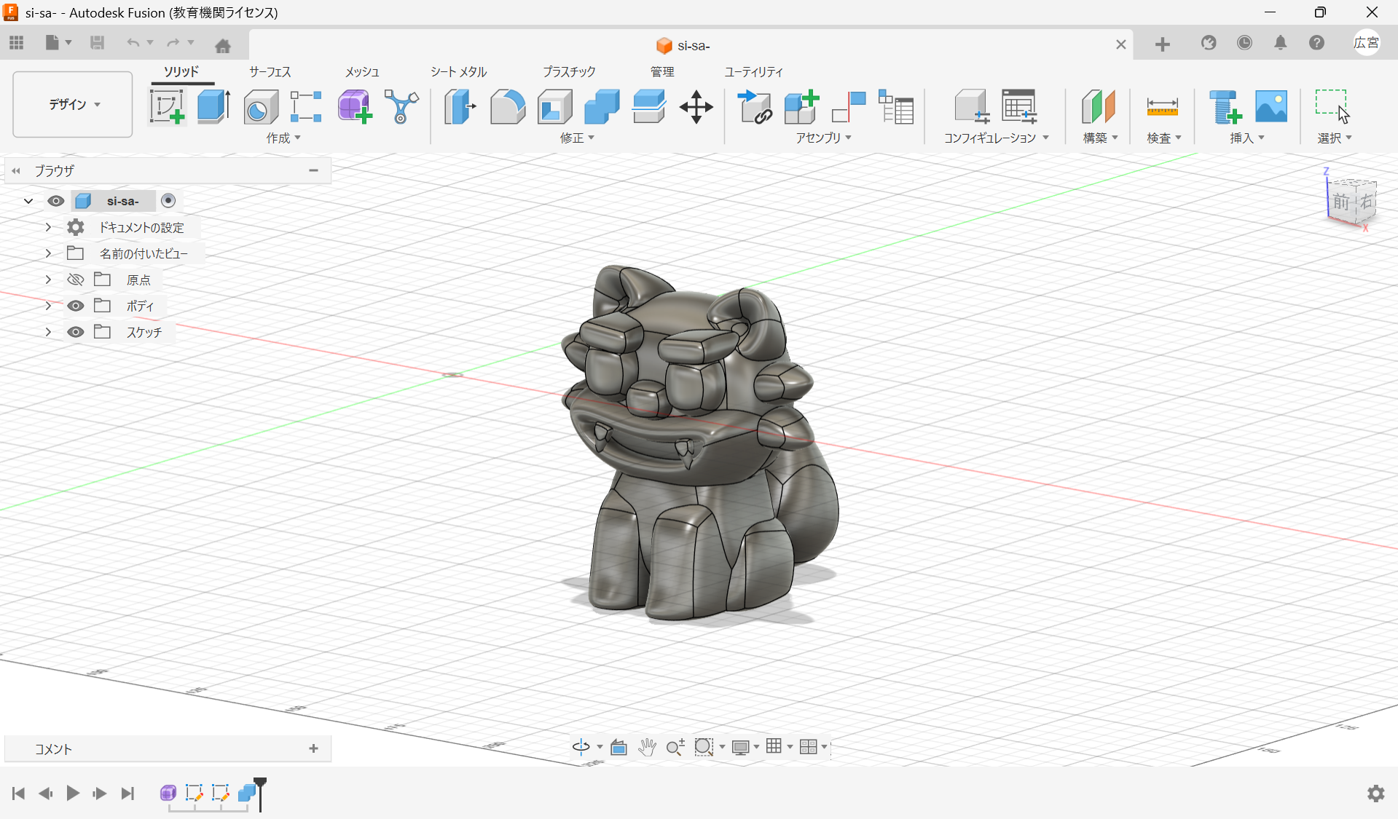Screen dimensions: 1398x819
Task: Click the Create Form purple icon
Action: click(x=354, y=107)
